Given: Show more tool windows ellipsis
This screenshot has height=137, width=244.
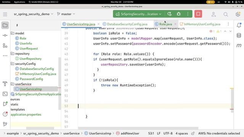Looking at the screenshot, I should [x=5, y=56].
